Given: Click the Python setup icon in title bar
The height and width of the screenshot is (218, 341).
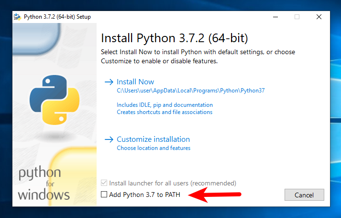Looking at the screenshot, I should (x=17, y=17).
